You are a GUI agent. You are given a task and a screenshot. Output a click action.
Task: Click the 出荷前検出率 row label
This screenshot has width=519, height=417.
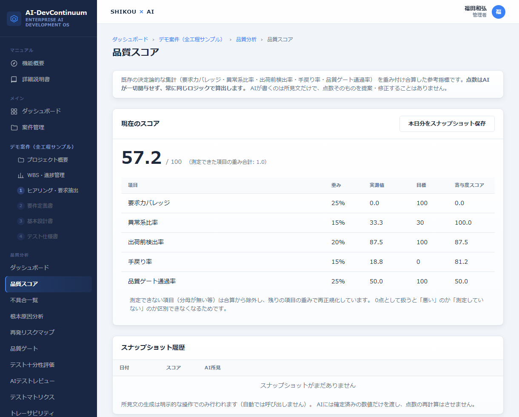146,242
